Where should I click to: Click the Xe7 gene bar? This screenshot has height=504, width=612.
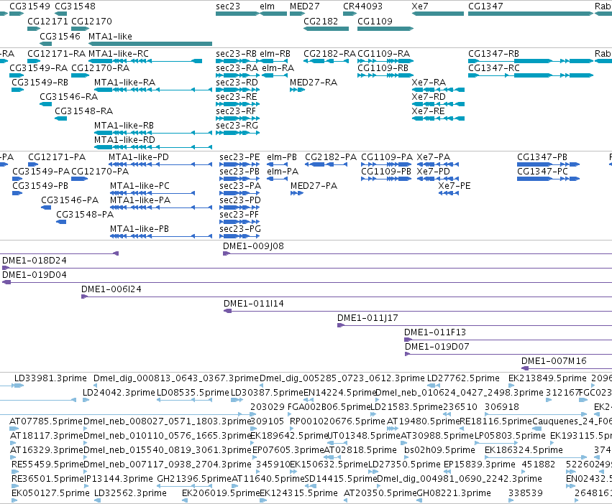click(438, 14)
